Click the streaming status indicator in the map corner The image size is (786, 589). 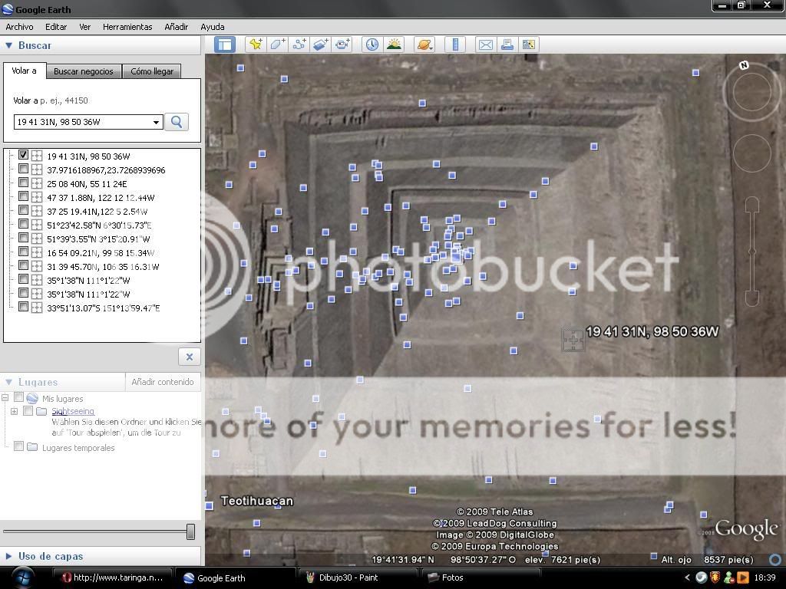click(775, 559)
